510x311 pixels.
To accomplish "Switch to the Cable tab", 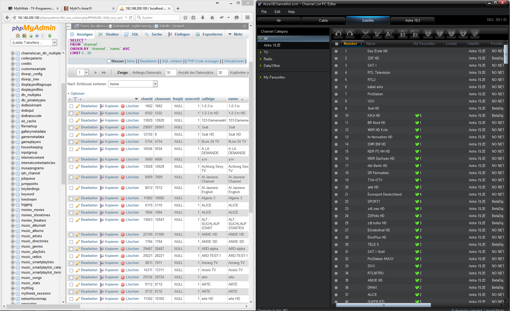I will pyautogui.click(x=323, y=20).
